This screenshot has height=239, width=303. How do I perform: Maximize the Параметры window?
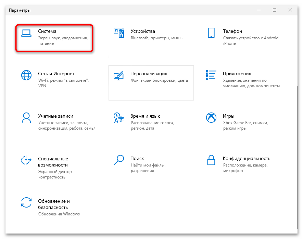point(274,10)
